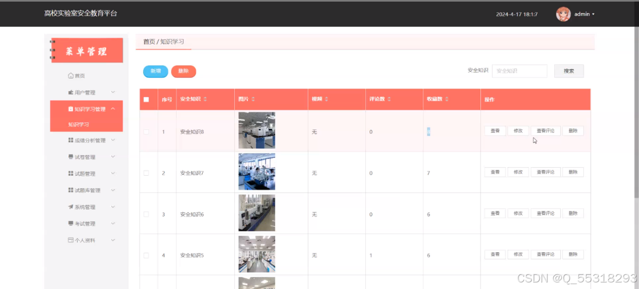Click the 用户管理 briefcase icon
Viewport: 639px width, 289px height.
(71, 93)
